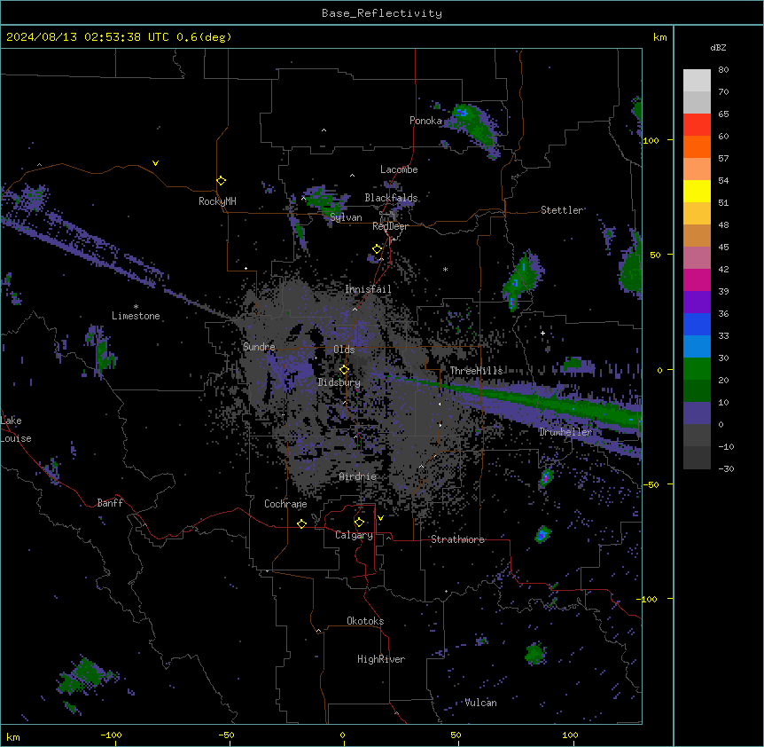
Task: Select the RedDeer city label
Action: 390,226
